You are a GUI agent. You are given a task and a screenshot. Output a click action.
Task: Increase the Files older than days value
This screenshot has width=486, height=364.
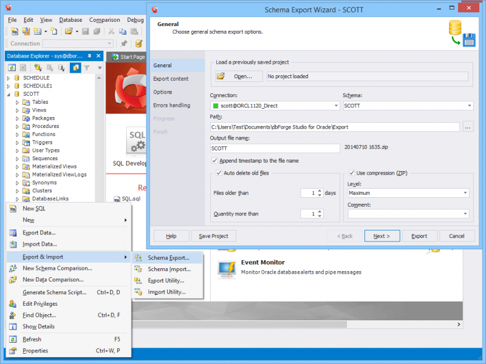(320, 190)
